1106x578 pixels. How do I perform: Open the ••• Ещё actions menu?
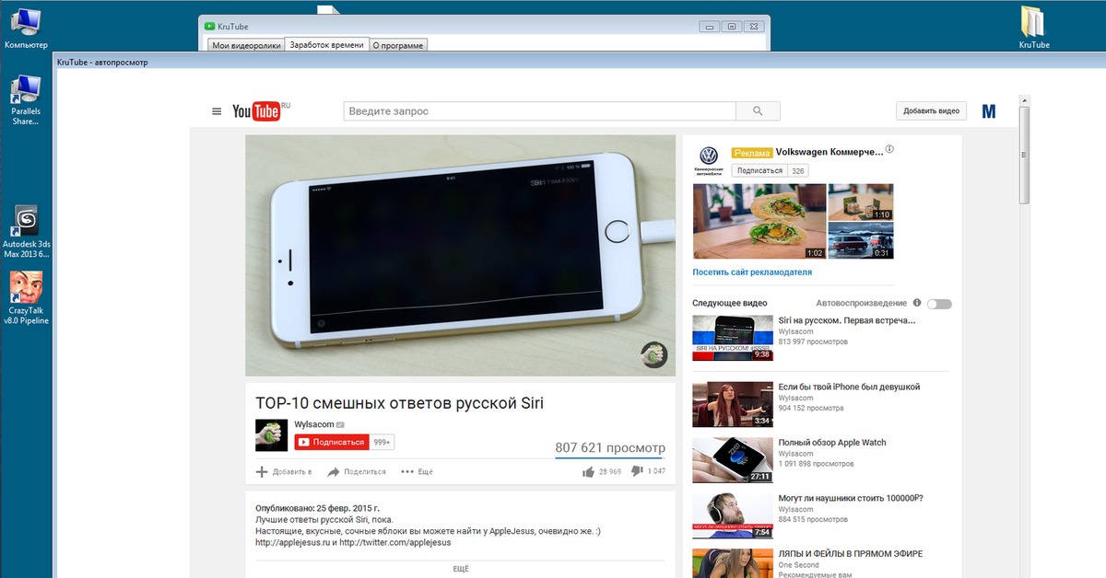pyautogui.click(x=417, y=471)
